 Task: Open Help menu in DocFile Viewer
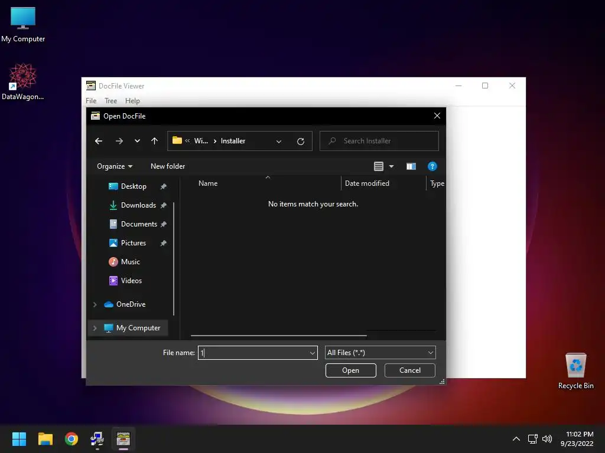point(132,101)
